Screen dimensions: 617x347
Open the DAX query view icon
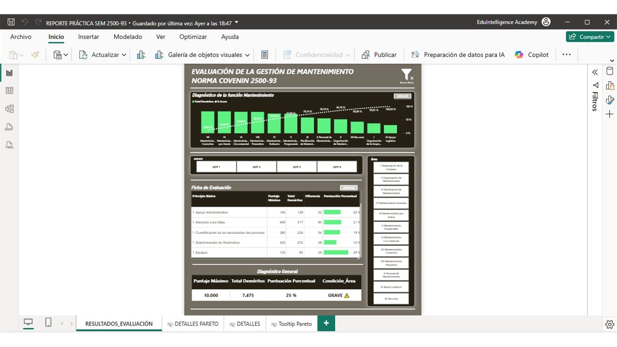(x=9, y=127)
